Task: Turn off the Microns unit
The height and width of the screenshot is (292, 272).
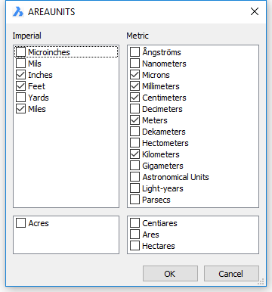Action: click(134, 75)
